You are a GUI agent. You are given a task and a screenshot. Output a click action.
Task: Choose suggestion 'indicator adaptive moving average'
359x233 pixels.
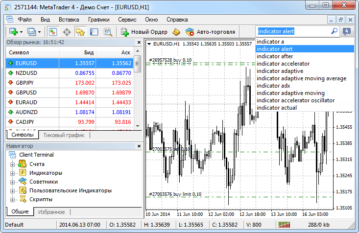[x=305, y=78]
